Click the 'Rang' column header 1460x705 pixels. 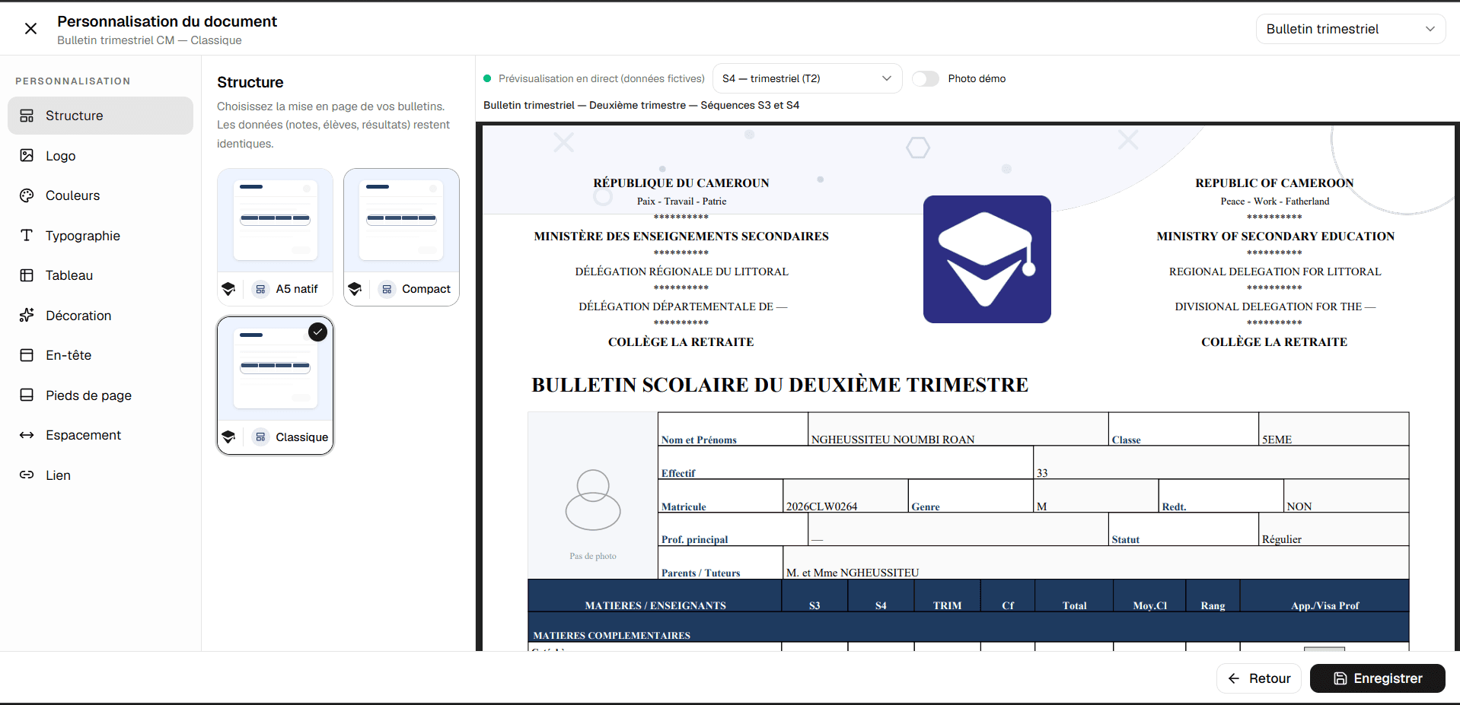coord(1213,595)
